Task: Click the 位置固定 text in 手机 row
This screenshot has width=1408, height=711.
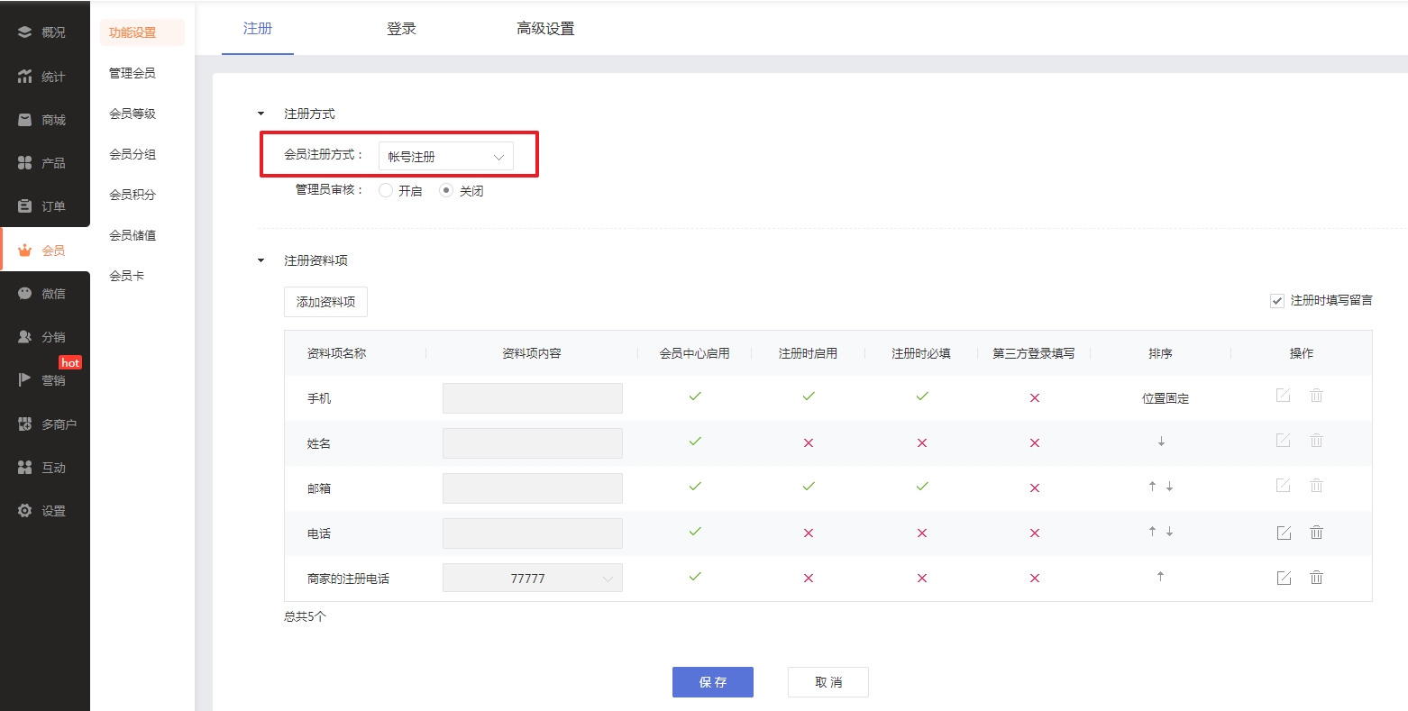Action: (1166, 398)
